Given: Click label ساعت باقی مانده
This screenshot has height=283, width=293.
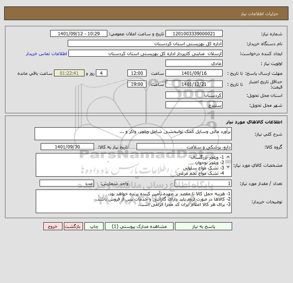Looking at the screenshot, I should point(35,73).
